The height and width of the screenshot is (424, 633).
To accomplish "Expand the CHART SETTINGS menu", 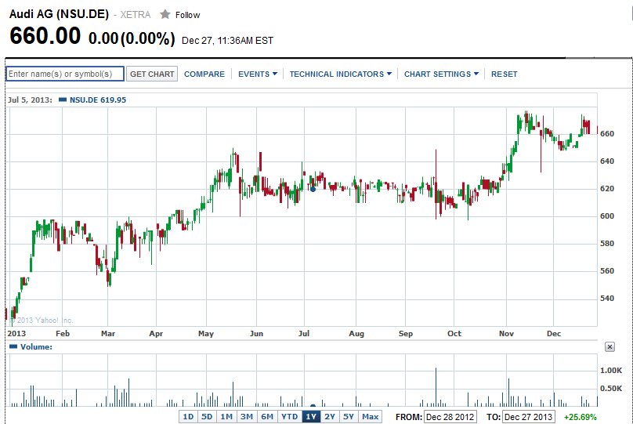I will (x=441, y=74).
